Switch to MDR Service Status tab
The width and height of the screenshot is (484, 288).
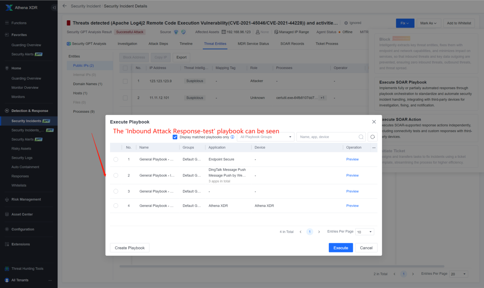click(x=253, y=44)
